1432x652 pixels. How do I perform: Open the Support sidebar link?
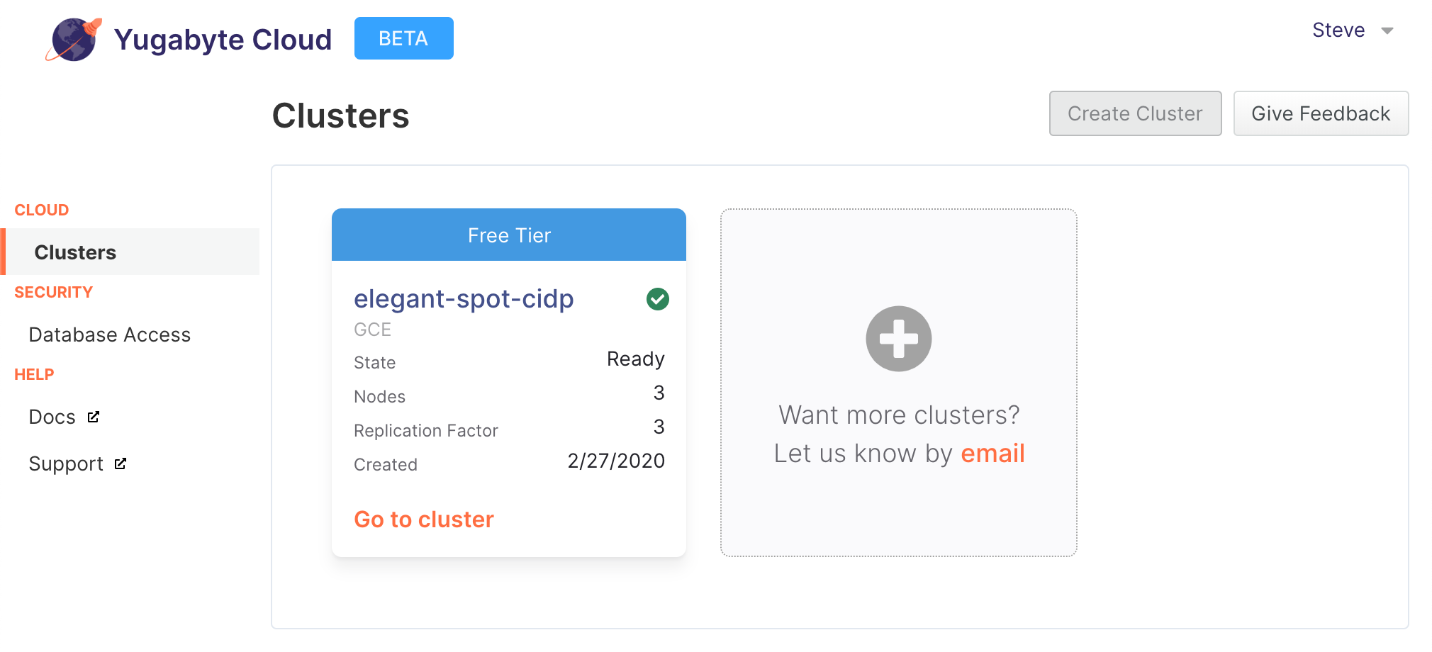pos(66,463)
